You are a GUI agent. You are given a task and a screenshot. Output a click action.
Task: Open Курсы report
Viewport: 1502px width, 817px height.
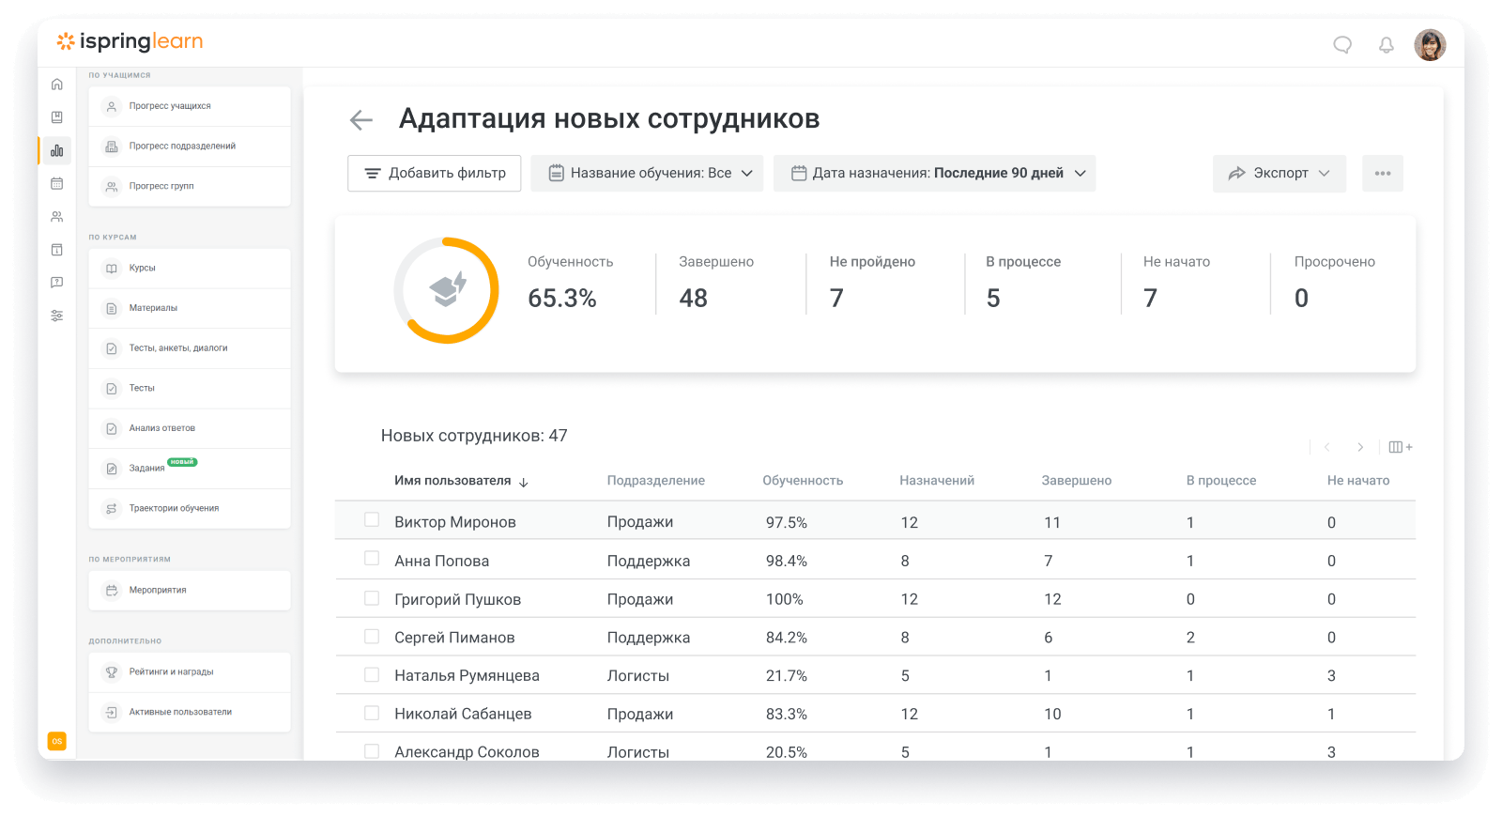[190, 269]
